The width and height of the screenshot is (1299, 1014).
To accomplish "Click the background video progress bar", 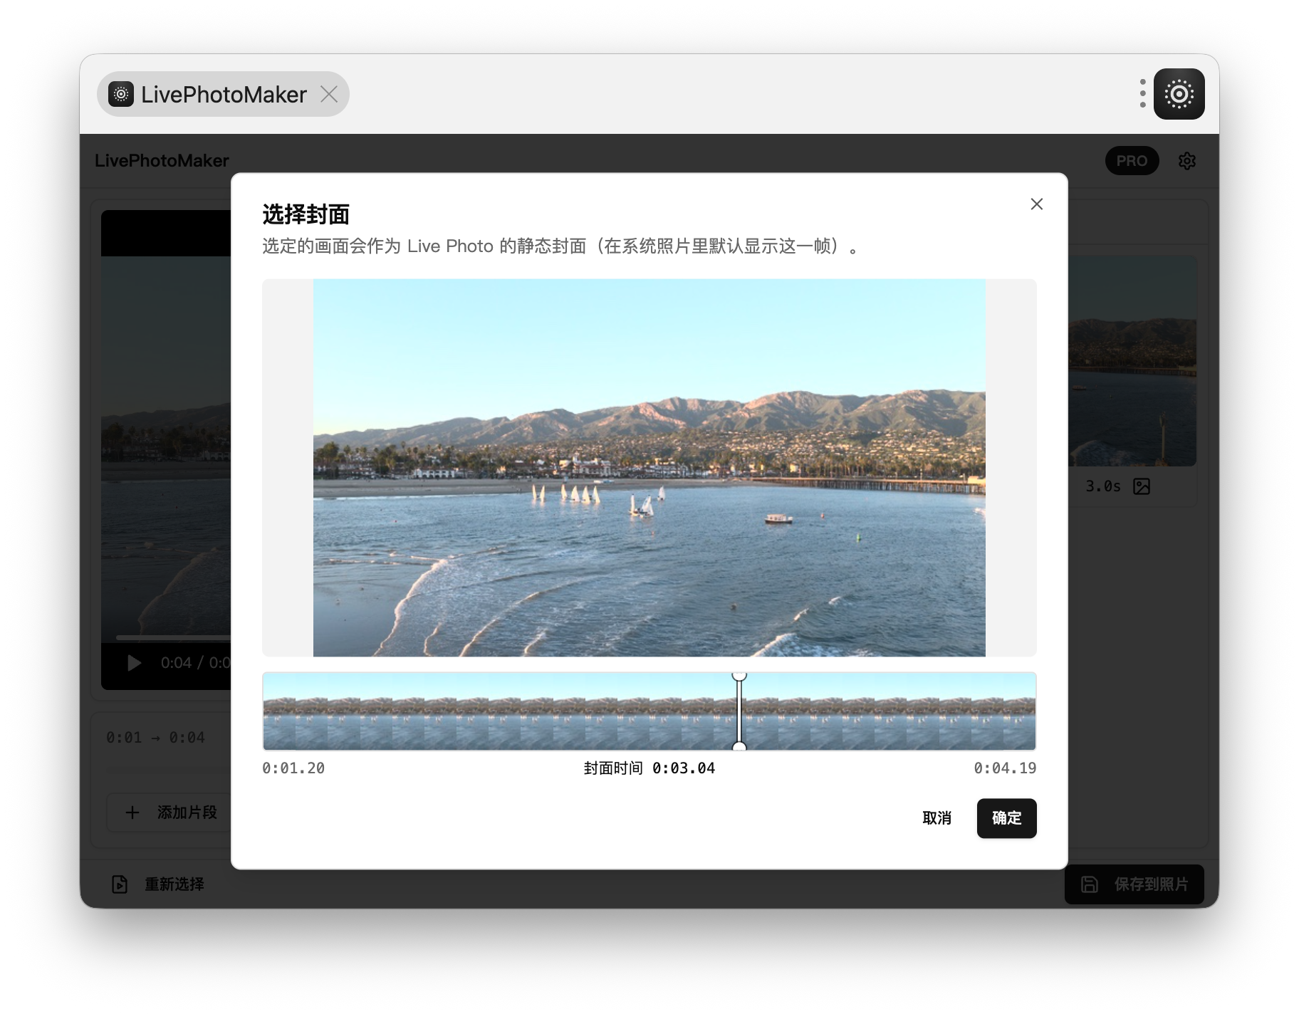I will [x=173, y=637].
